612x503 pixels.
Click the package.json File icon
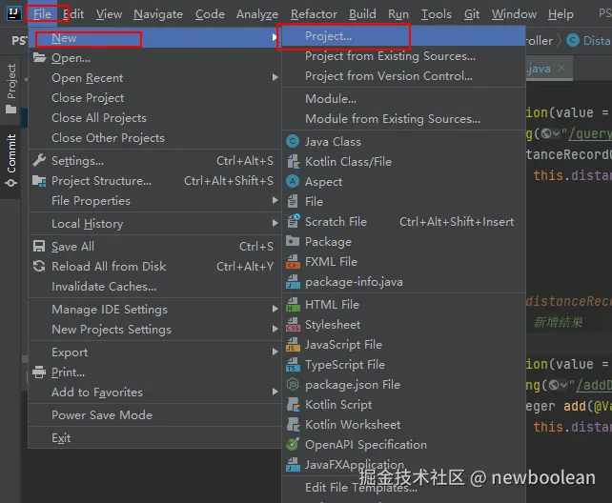[293, 385]
